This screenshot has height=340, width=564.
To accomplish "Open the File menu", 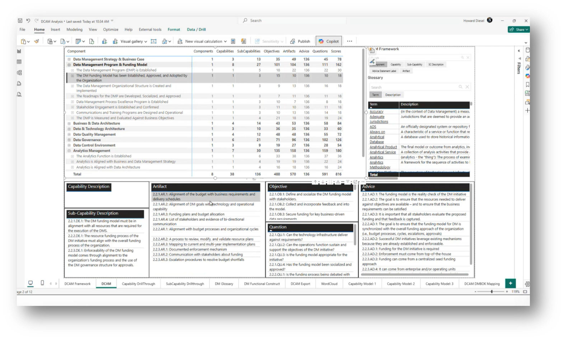I will click(x=22, y=29).
